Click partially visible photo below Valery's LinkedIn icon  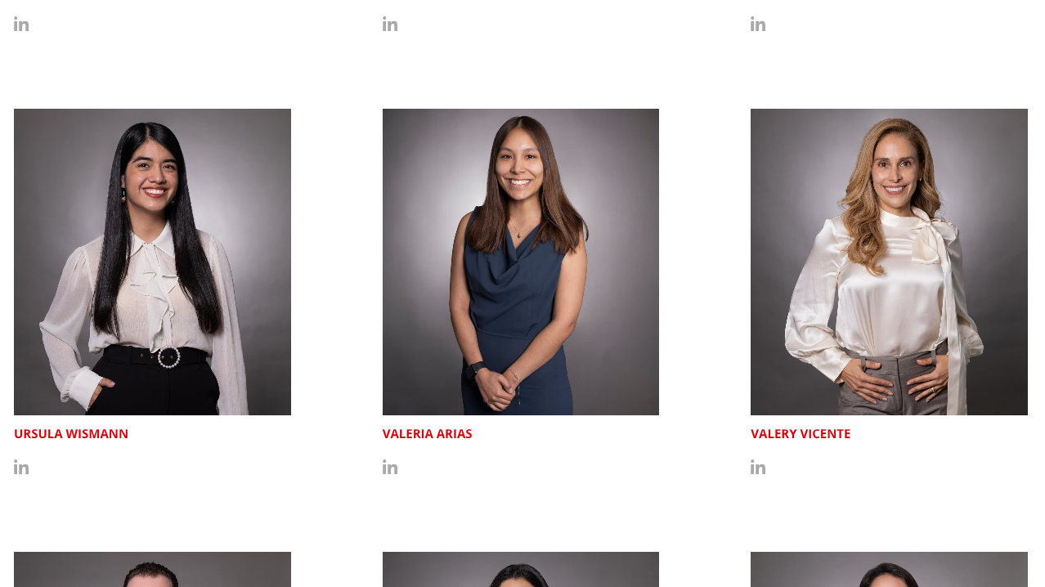pos(889,570)
